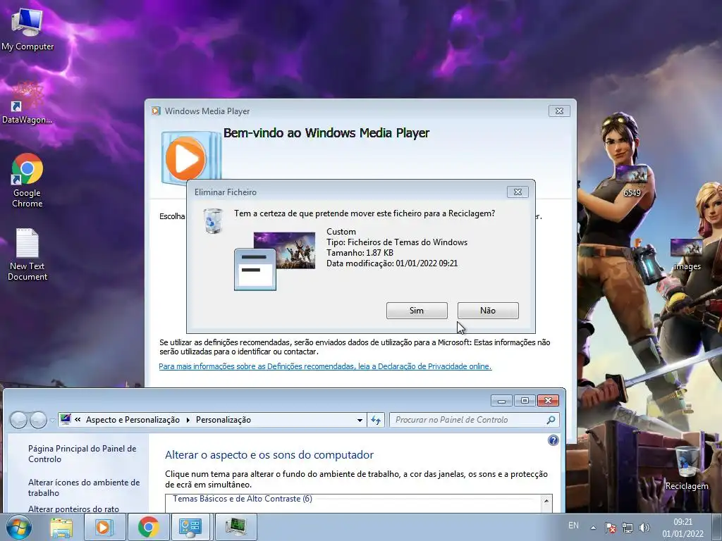The image size is (722, 541).
Task: Select the 6549 image file on desktop
Action: 632,181
